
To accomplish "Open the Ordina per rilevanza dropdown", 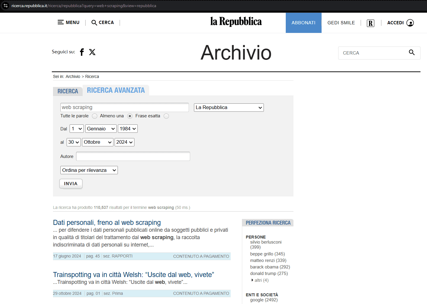I will 89,170.
